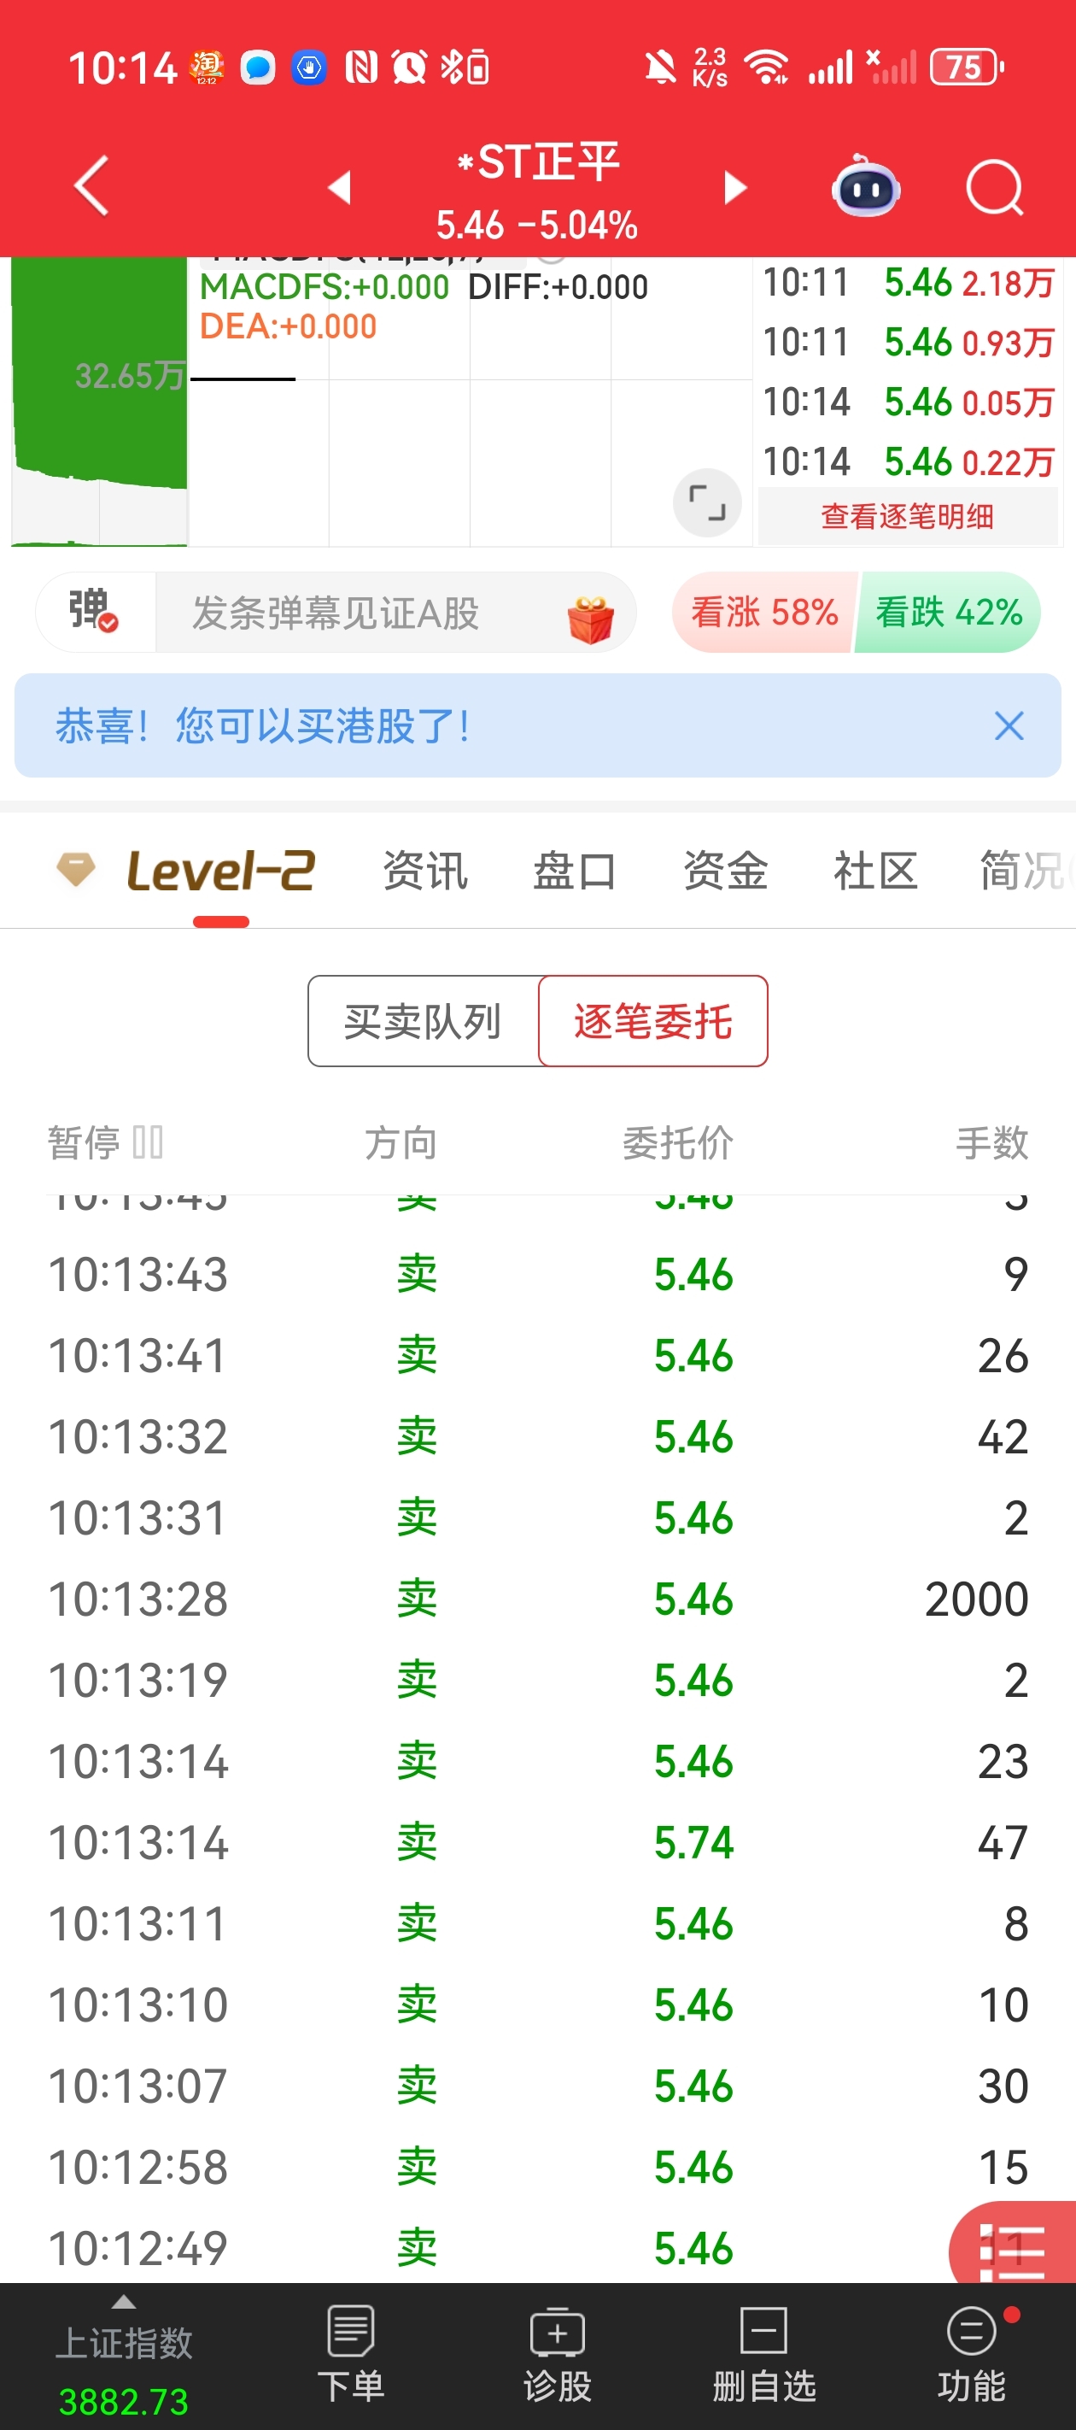Select the 10:13:11 order row
Image resolution: width=1076 pixels, height=2430 pixels.
(537, 1923)
